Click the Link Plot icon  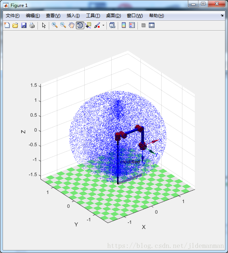(112, 25)
